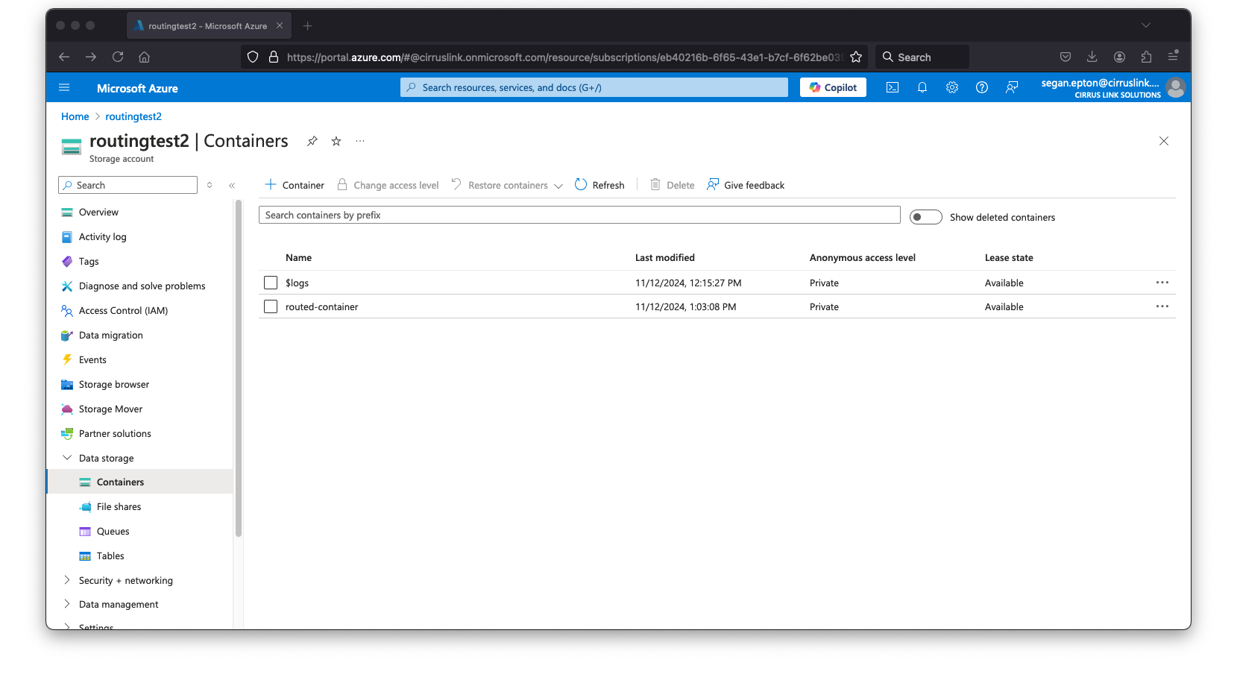Tick the routed-container checkbox
1237x686 pixels.
[x=271, y=306]
